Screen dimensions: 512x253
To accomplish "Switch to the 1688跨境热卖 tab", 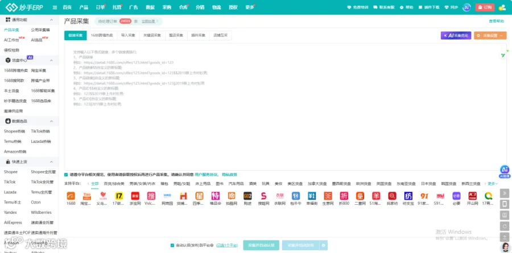I will (x=102, y=35).
